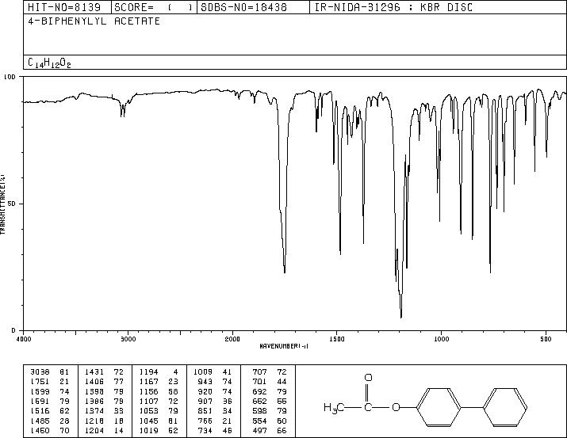
Task: Select the SCORE= field in the header
Action: point(153,7)
